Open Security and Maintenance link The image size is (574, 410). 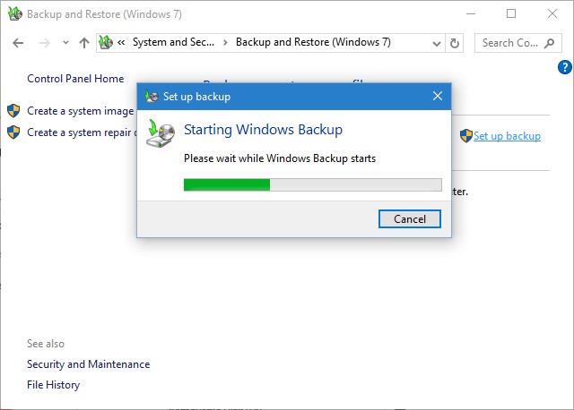[88, 364]
